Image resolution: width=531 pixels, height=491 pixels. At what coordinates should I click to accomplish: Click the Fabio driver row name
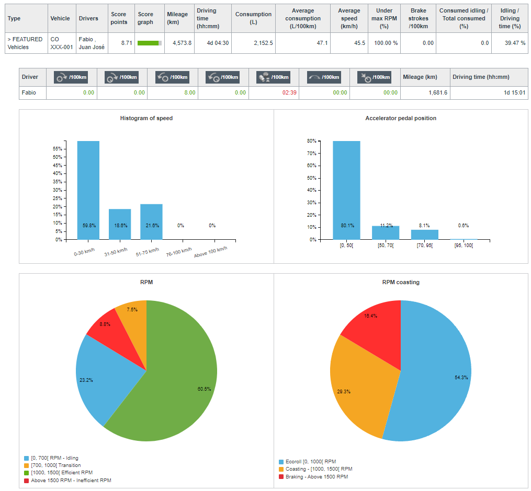tap(29, 92)
